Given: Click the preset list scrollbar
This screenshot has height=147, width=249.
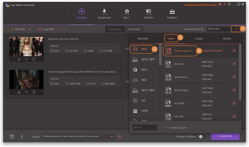Looking at the screenshot, I should pyautogui.click(x=240, y=72).
